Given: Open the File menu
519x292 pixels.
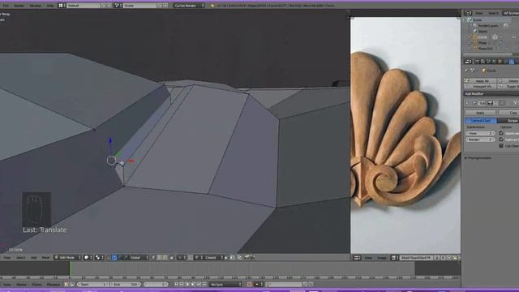Looking at the screenshot, I should pyautogui.click(x=6, y=6).
